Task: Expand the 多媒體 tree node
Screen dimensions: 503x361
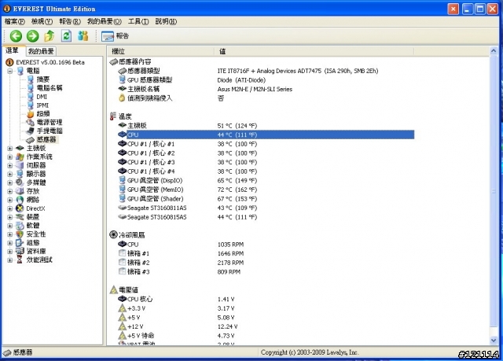Action: point(10,182)
